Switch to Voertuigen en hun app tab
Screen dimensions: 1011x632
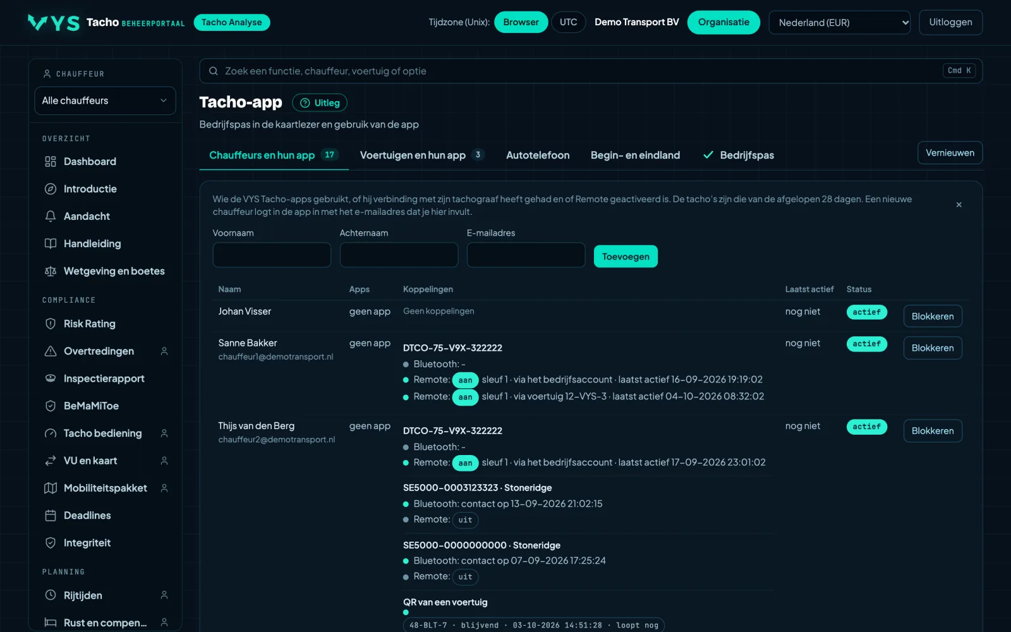pyautogui.click(x=421, y=155)
